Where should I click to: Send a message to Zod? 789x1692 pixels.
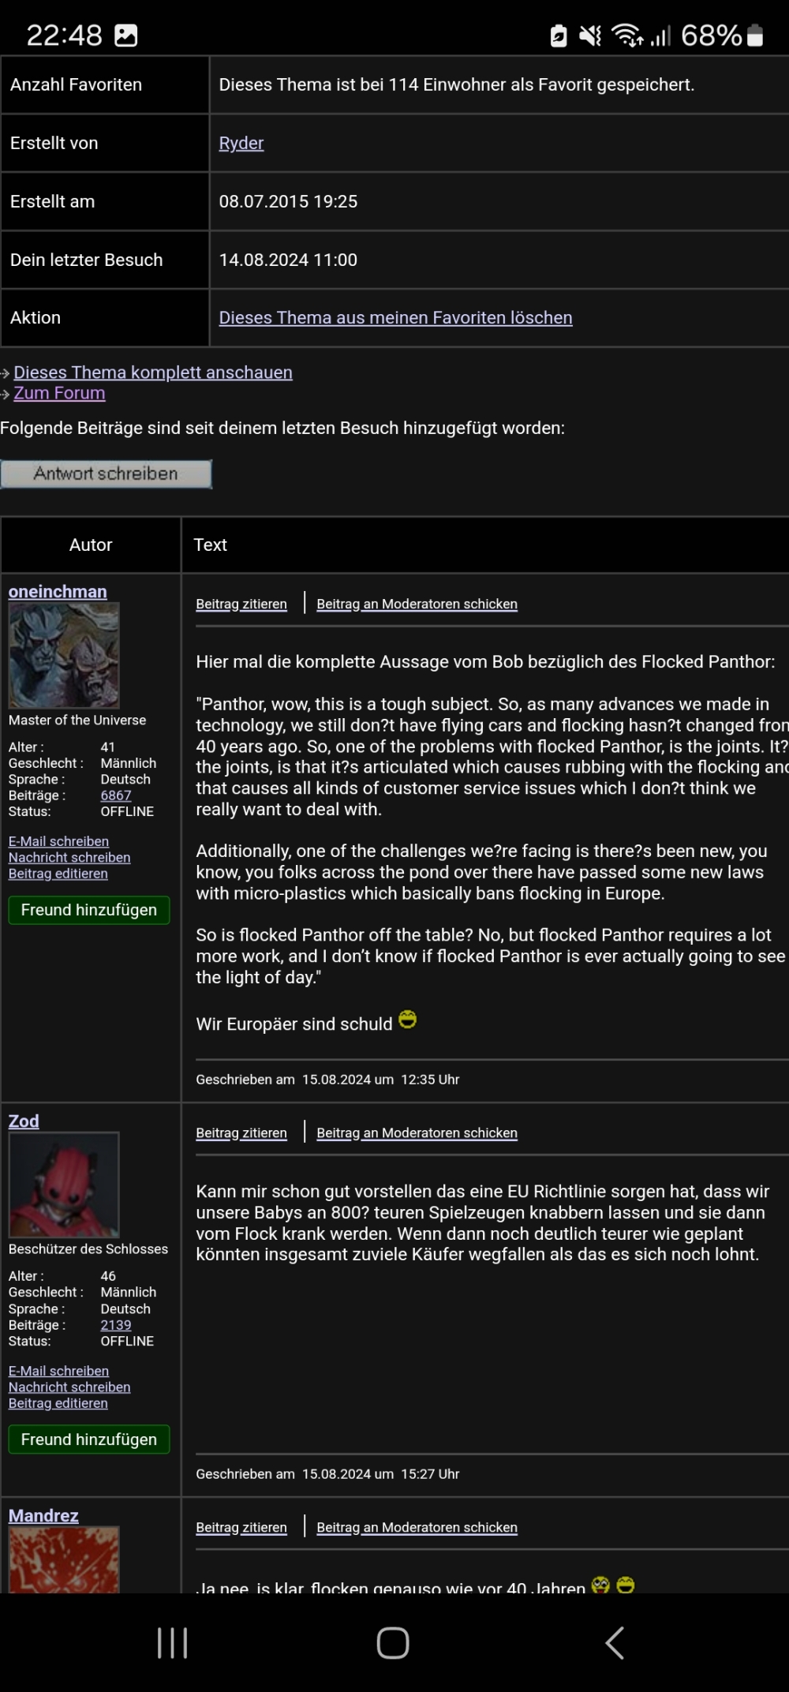coord(69,1387)
